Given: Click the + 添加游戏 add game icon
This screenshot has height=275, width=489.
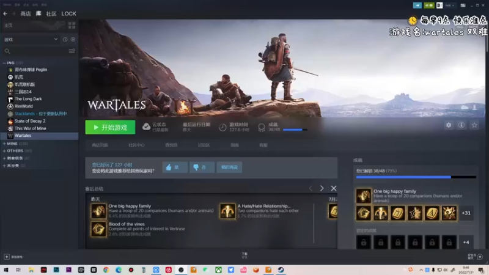Looking at the screenshot, I should point(7,257).
